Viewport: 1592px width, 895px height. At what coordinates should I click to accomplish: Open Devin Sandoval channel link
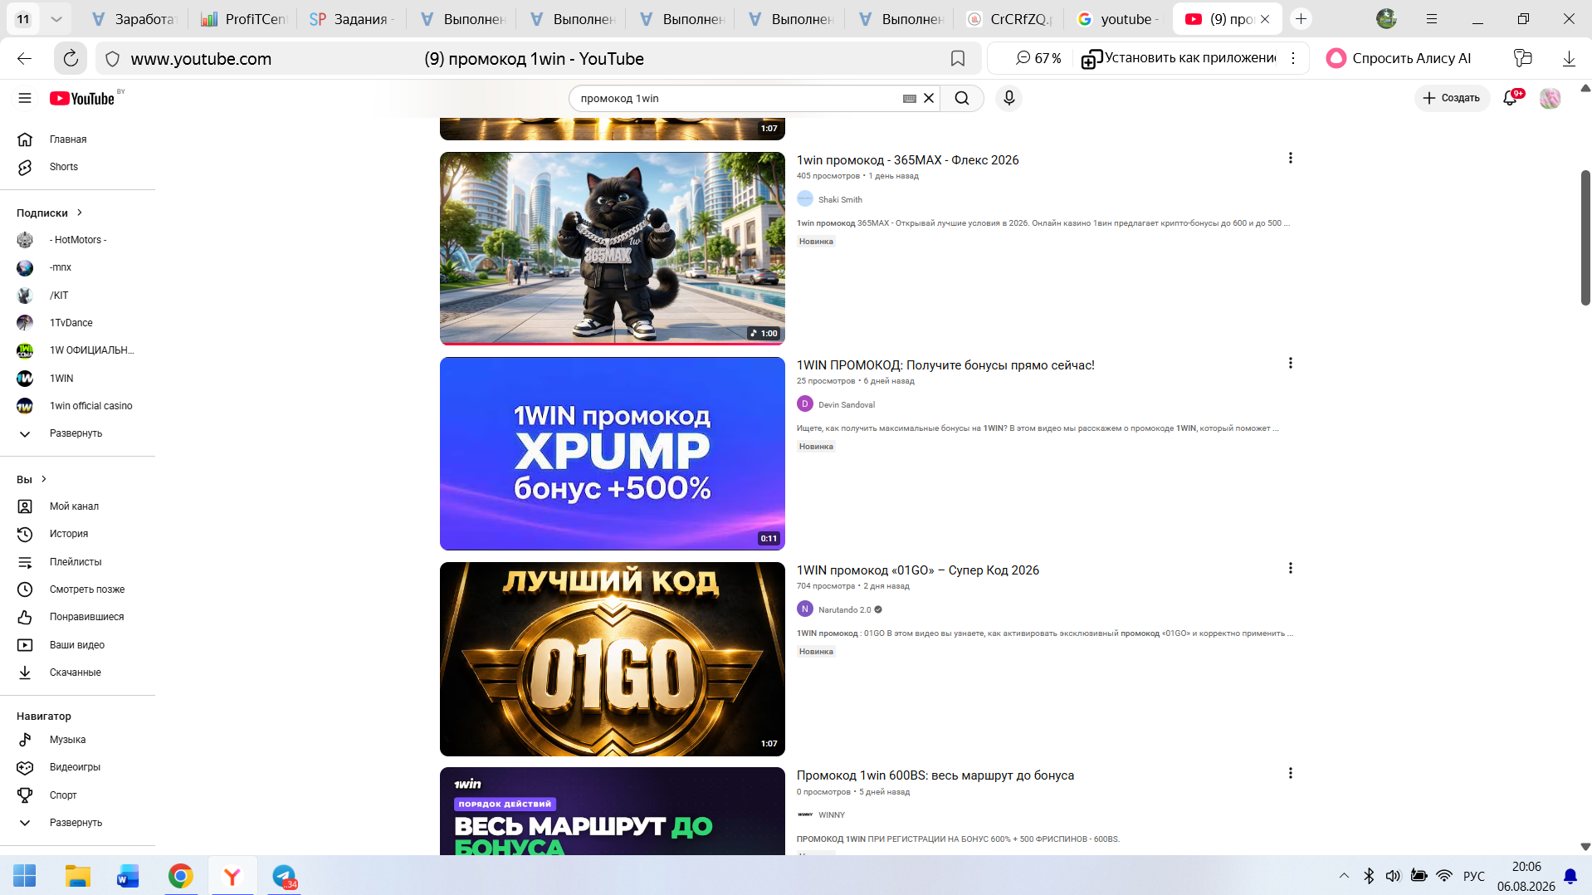[846, 404]
